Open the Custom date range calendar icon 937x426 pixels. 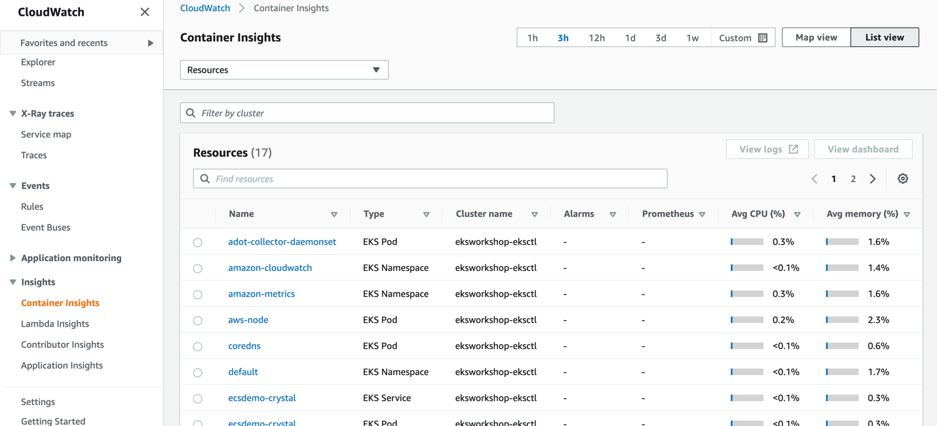click(763, 37)
